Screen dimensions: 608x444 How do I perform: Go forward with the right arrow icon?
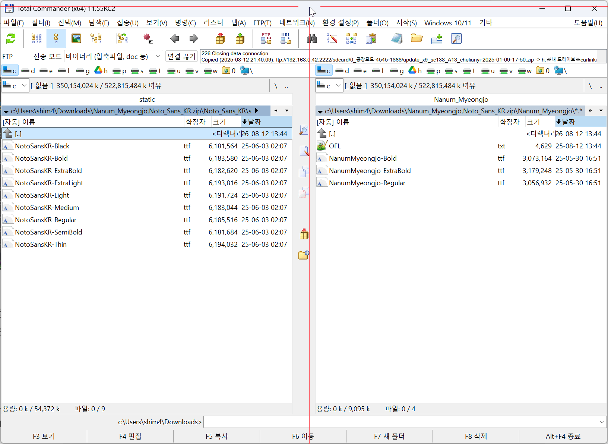point(194,38)
